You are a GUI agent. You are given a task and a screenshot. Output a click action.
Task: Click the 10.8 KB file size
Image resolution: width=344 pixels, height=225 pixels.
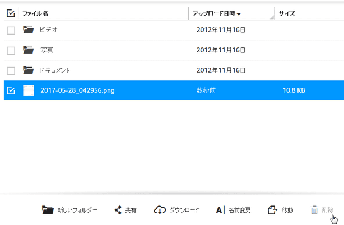tap(294, 90)
